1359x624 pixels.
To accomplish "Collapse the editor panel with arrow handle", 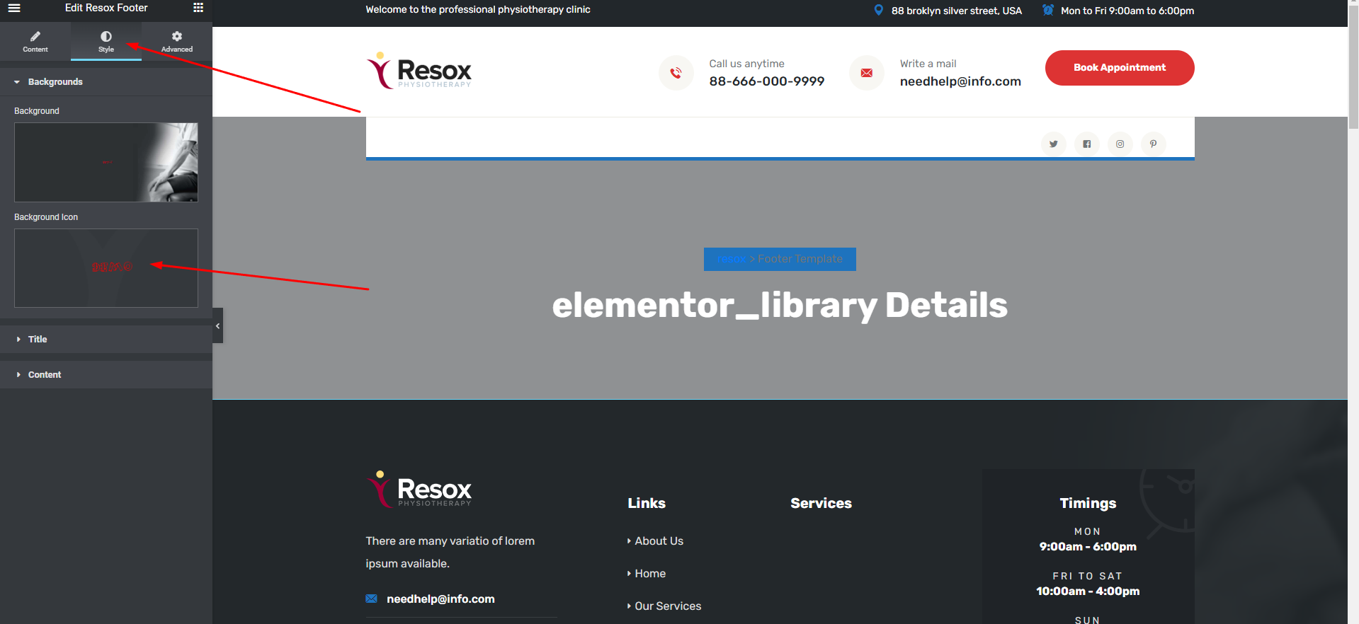I will (218, 325).
